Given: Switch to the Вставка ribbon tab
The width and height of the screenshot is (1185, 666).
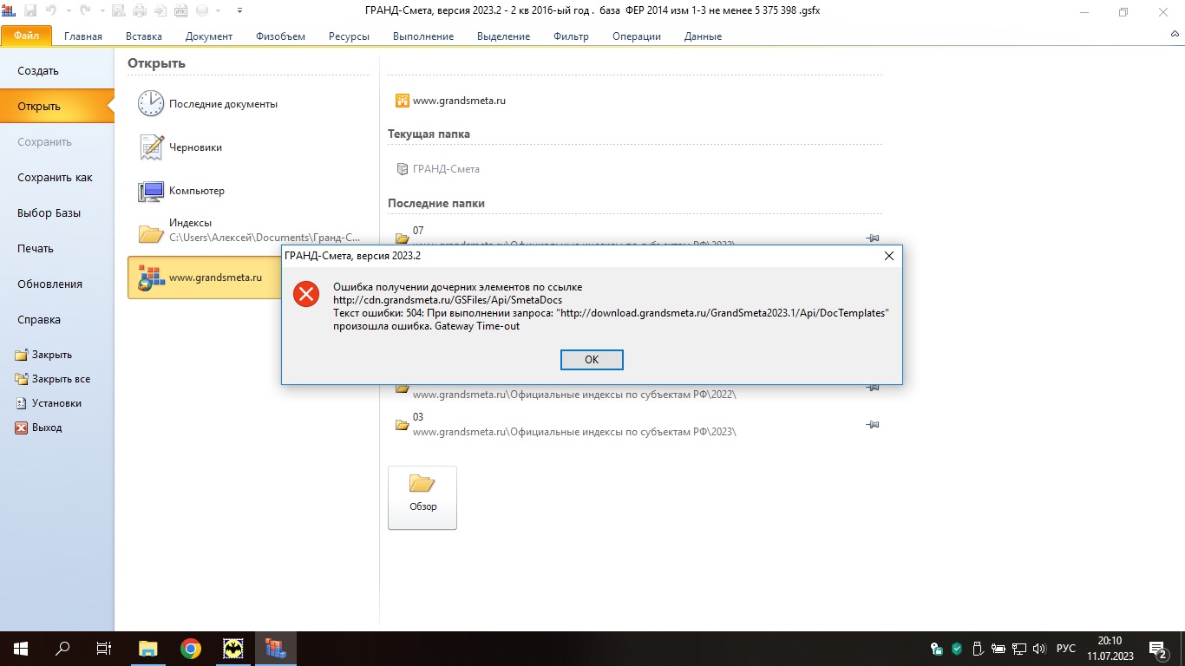Looking at the screenshot, I should click(x=143, y=36).
